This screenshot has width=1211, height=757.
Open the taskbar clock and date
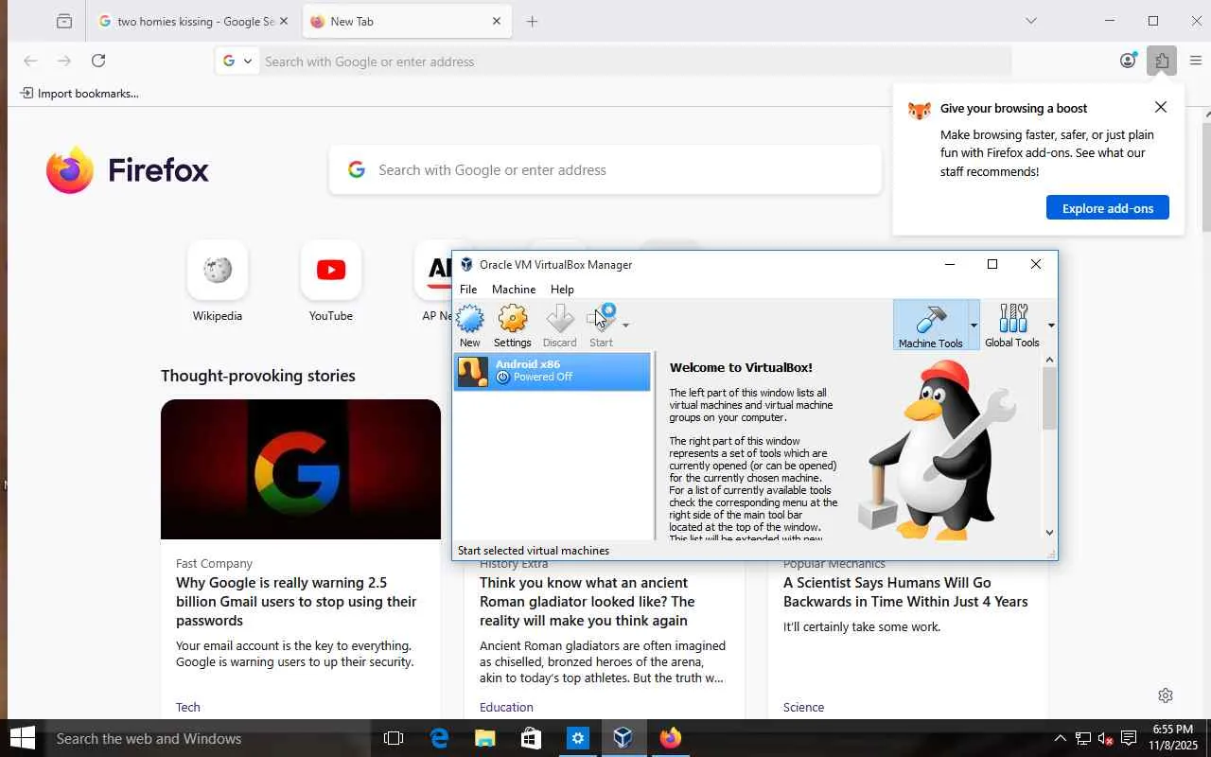tap(1172, 738)
